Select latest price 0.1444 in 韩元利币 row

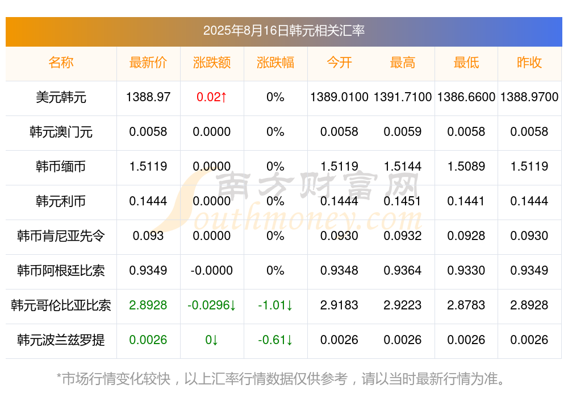148,201
